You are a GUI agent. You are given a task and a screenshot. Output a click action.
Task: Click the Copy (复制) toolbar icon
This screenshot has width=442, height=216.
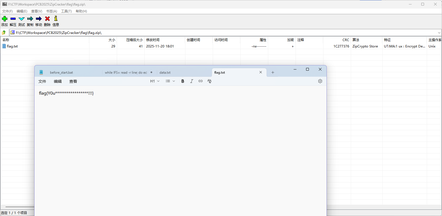[30, 19]
